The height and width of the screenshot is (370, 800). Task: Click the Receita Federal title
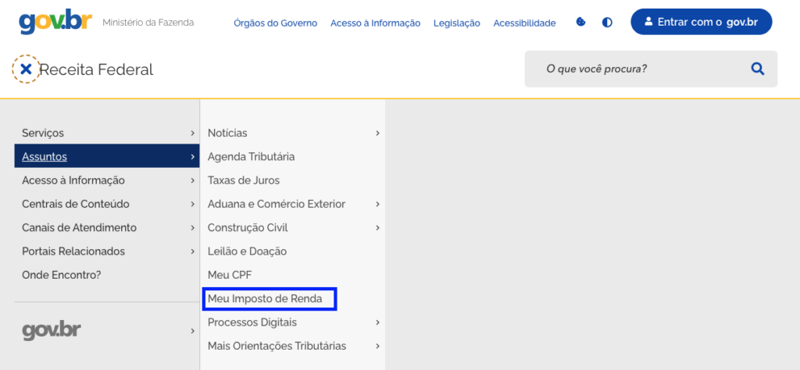tap(96, 69)
